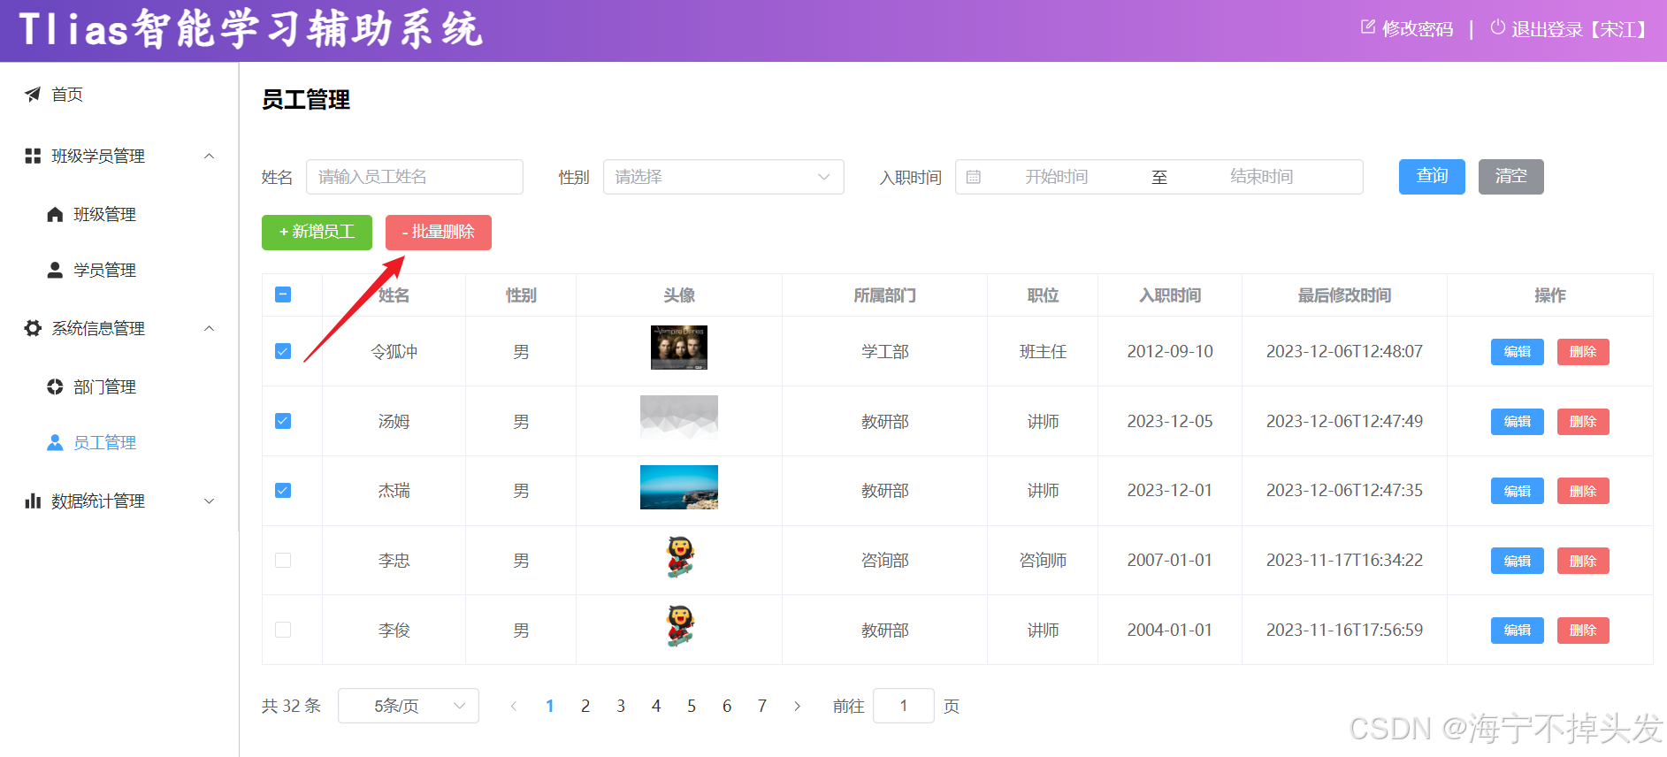This screenshot has height=757, width=1667.
Task: Click the 结束时间 end date field
Action: coord(1262,177)
